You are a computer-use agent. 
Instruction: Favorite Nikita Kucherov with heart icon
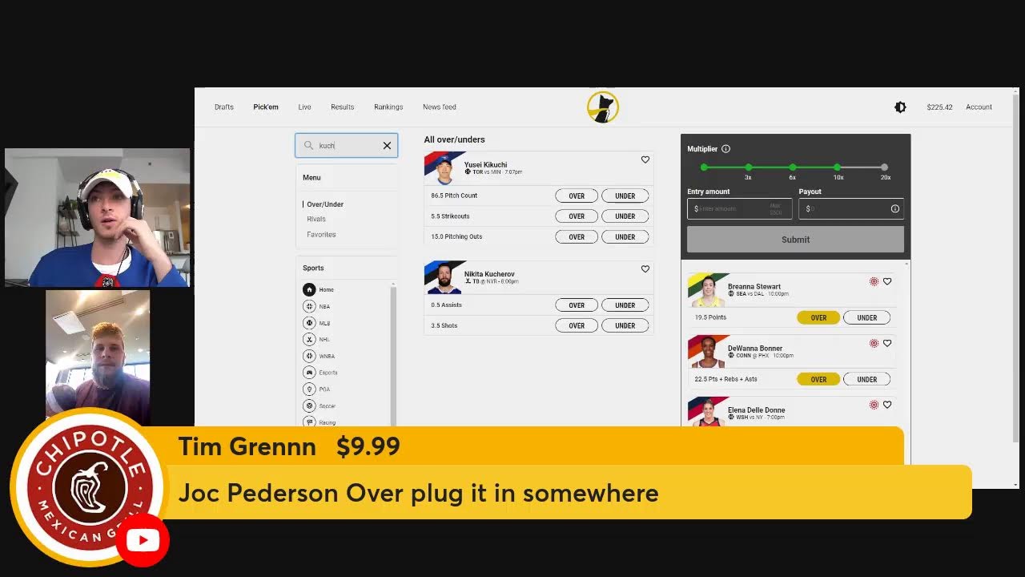(645, 269)
